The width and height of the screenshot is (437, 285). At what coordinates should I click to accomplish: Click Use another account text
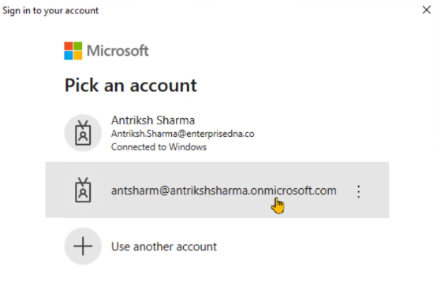click(x=164, y=246)
